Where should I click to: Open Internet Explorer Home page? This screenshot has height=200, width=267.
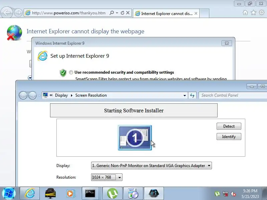[x=245, y=13]
